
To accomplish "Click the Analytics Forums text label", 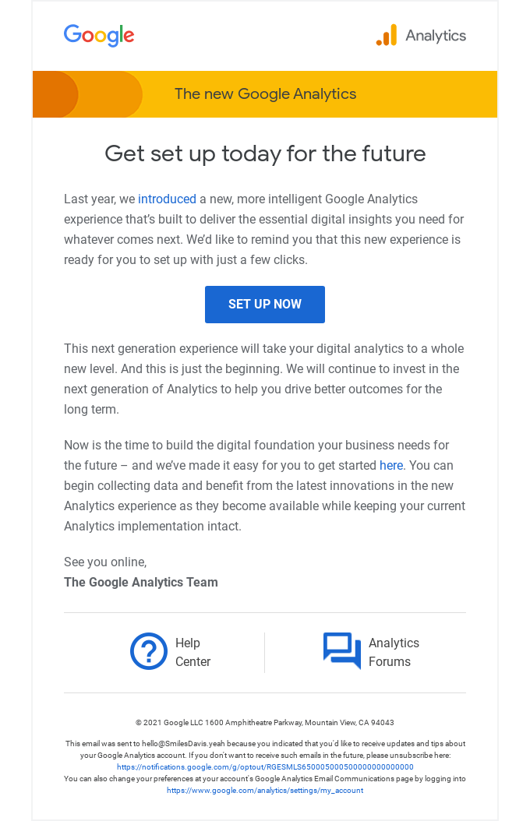I will (x=394, y=651).
